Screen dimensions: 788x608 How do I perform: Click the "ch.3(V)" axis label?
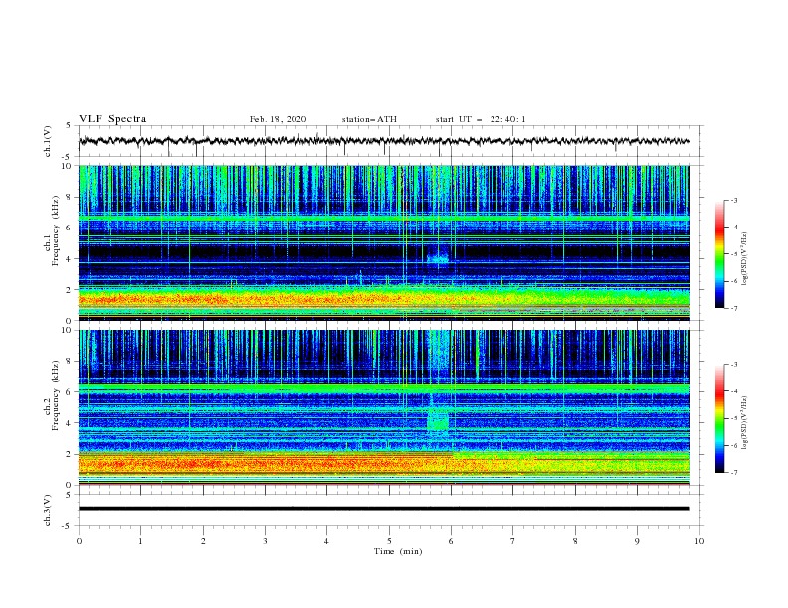pos(48,511)
